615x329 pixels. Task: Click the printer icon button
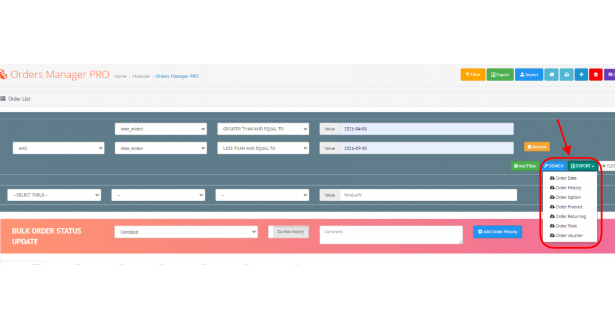pos(566,74)
